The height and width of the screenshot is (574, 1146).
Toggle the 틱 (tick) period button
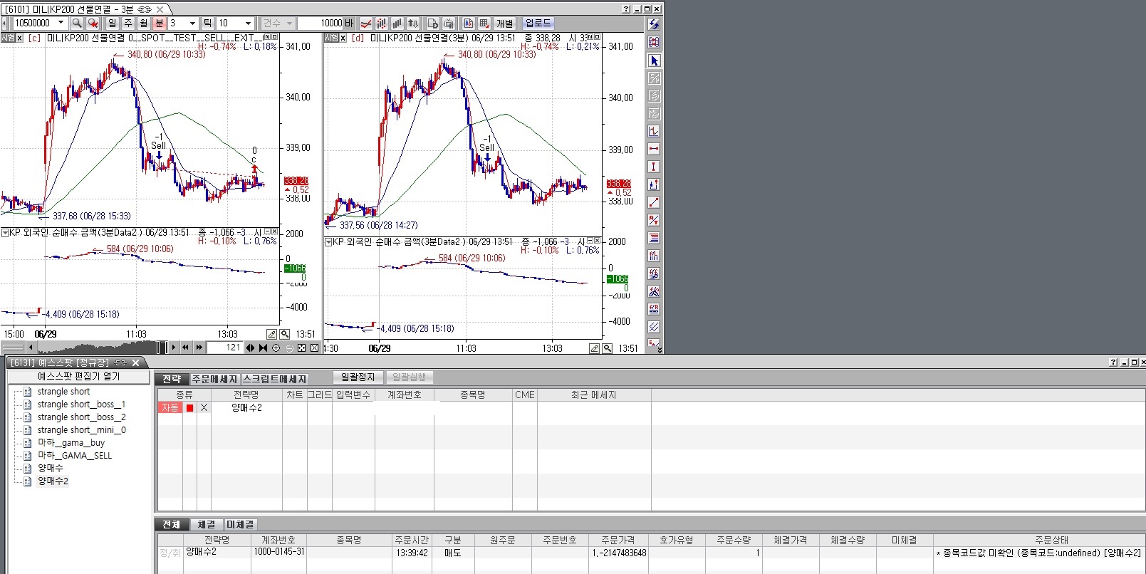pyautogui.click(x=207, y=24)
